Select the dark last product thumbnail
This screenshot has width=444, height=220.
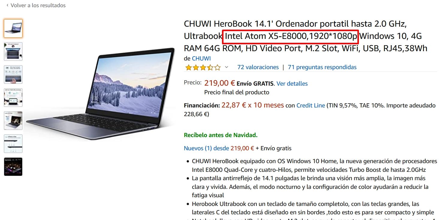[x=13, y=167]
